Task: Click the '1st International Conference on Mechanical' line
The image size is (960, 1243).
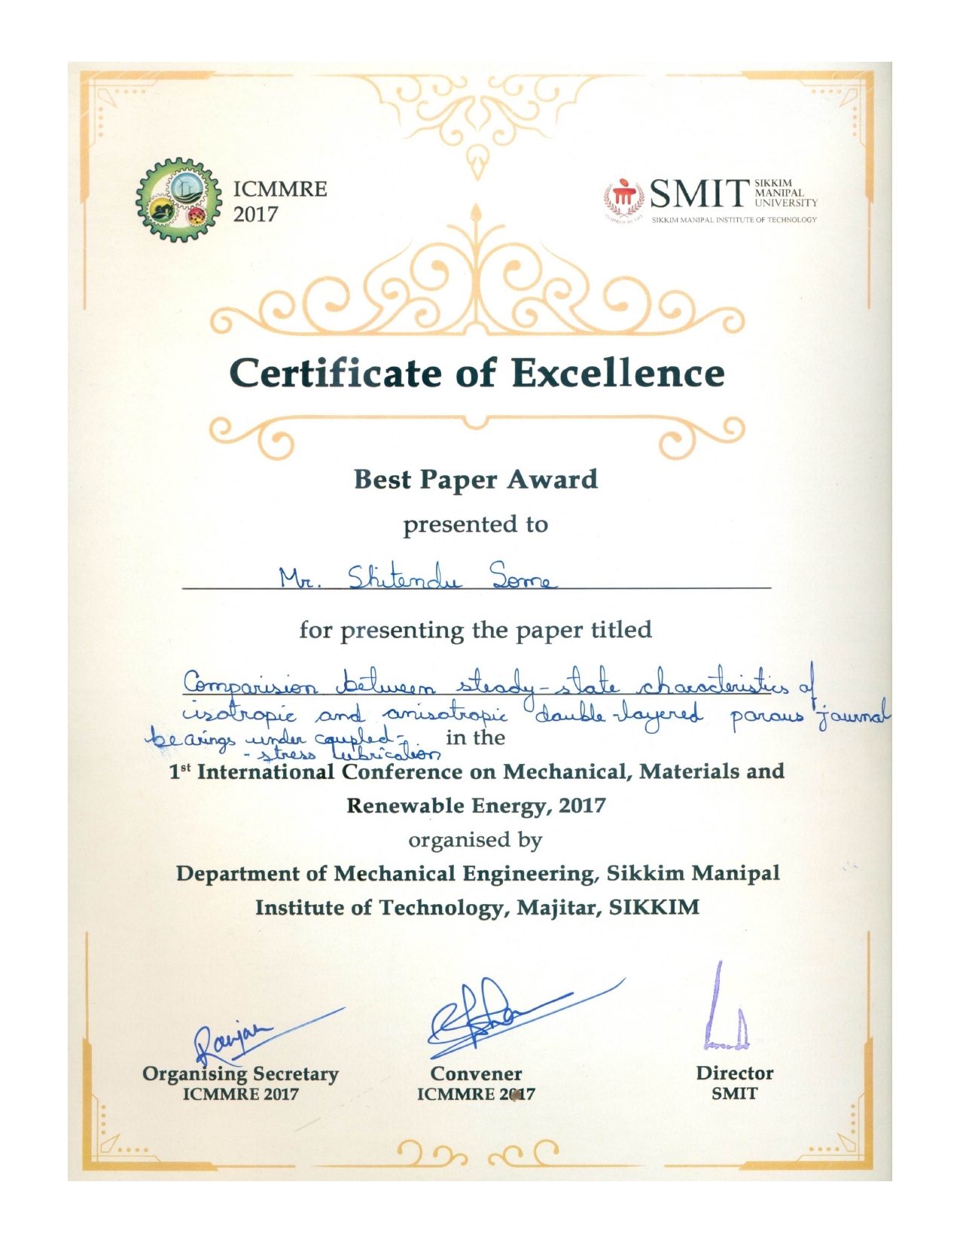Action: click(x=477, y=772)
